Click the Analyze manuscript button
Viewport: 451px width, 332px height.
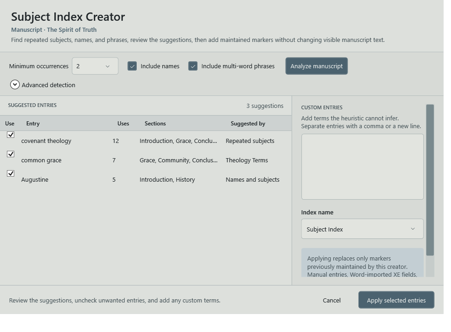tap(317, 66)
